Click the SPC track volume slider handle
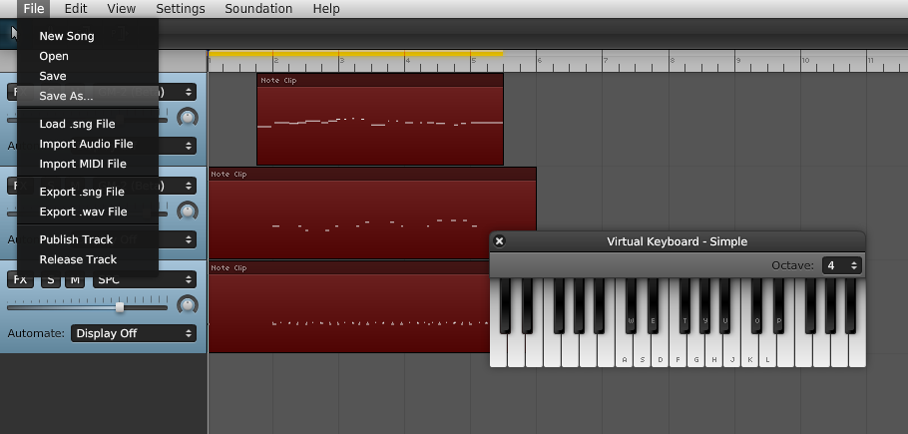This screenshot has height=434, width=908. pyautogui.click(x=120, y=307)
